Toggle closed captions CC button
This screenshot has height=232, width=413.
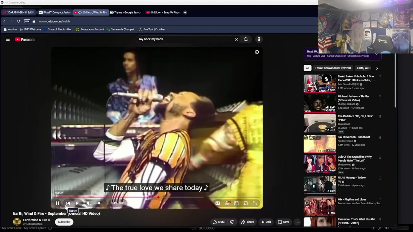pos(217,203)
